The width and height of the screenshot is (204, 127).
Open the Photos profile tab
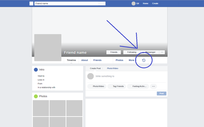point(119,60)
